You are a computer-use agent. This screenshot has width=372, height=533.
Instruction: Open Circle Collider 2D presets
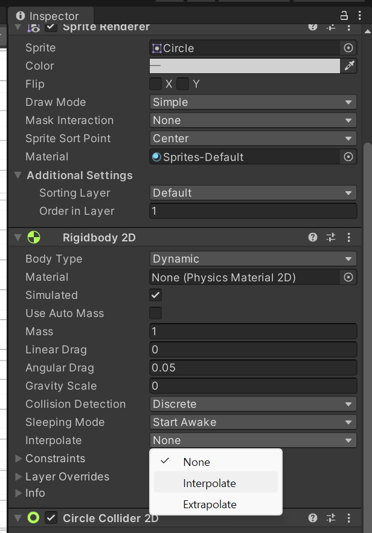pyautogui.click(x=331, y=518)
